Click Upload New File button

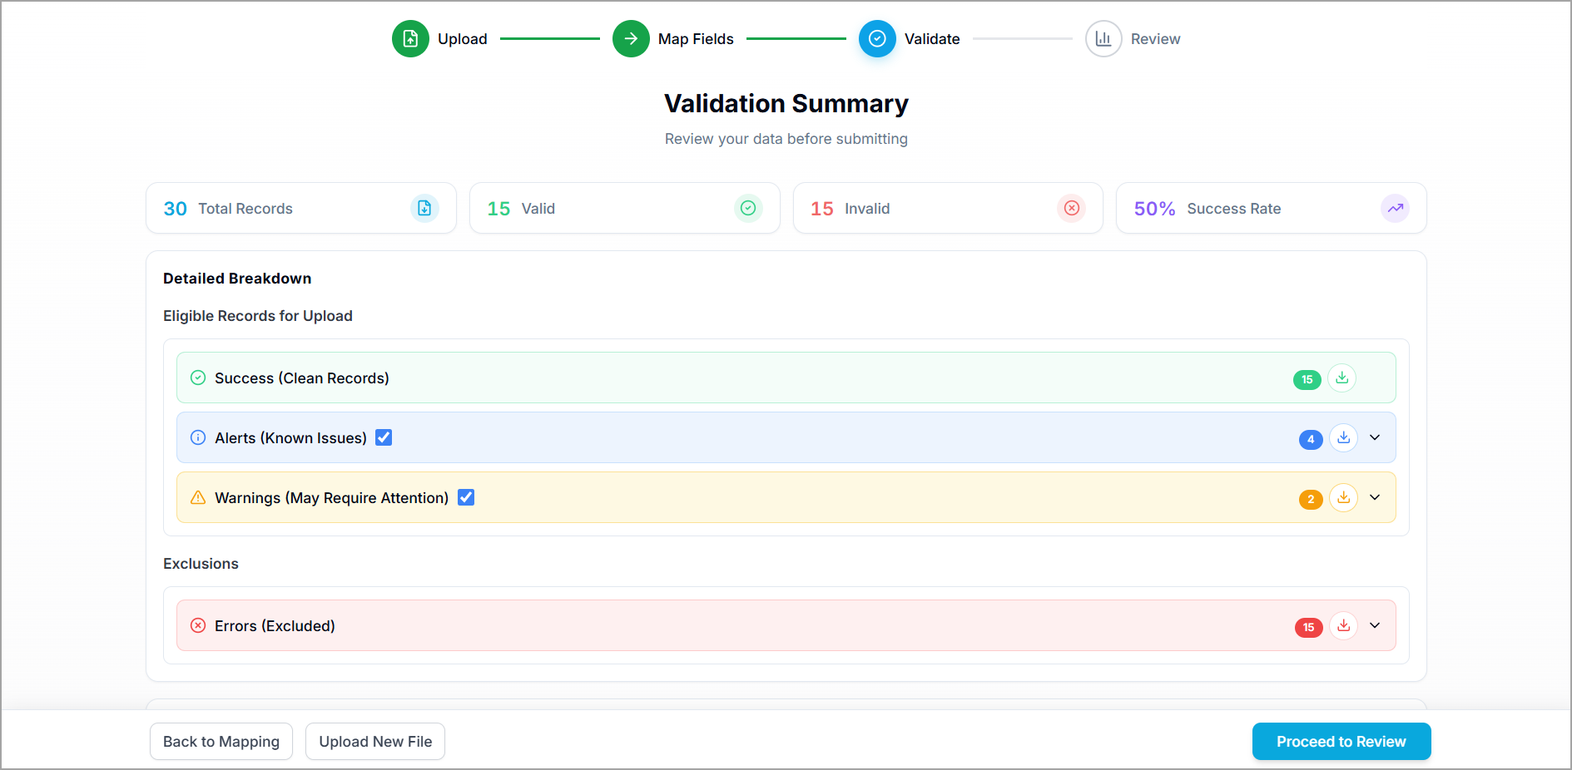coord(375,742)
